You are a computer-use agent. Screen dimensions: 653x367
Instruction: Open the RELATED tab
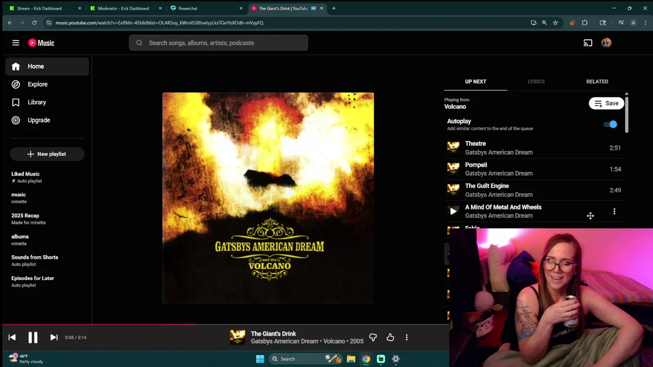pyautogui.click(x=597, y=82)
